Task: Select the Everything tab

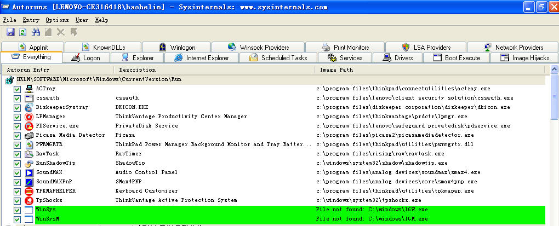Action: [32, 57]
